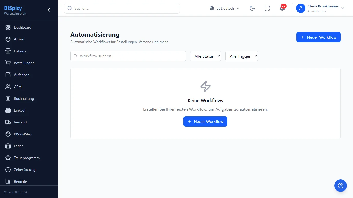Enter fullscreen using the frame icon
Viewport: 353px width, 198px height.
[x=267, y=8]
